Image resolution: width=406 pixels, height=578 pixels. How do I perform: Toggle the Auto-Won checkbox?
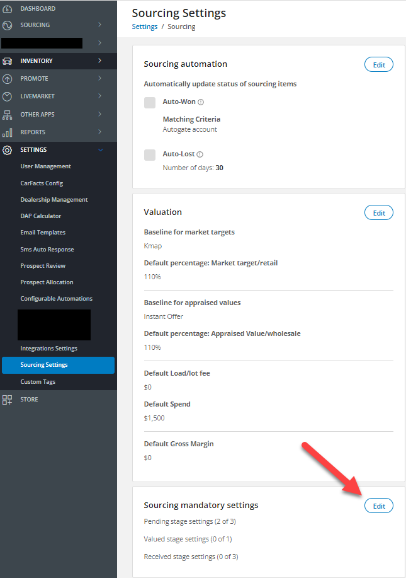150,103
